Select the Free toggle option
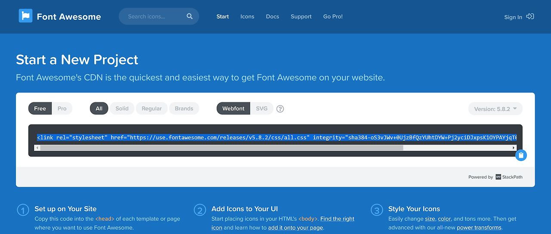Image resolution: width=551 pixels, height=234 pixels. tap(40, 108)
